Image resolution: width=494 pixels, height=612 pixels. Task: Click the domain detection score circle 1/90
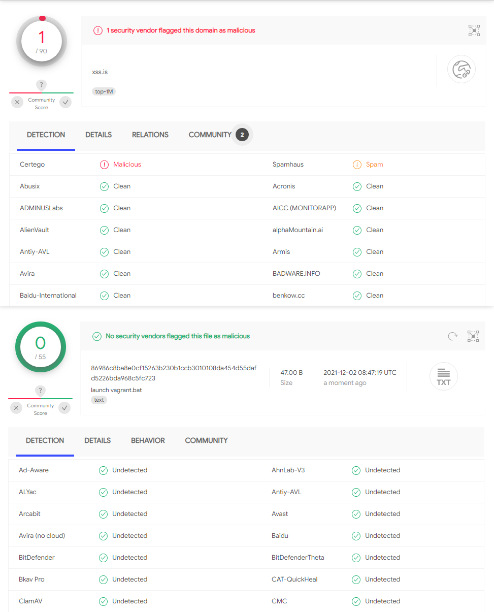42,42
